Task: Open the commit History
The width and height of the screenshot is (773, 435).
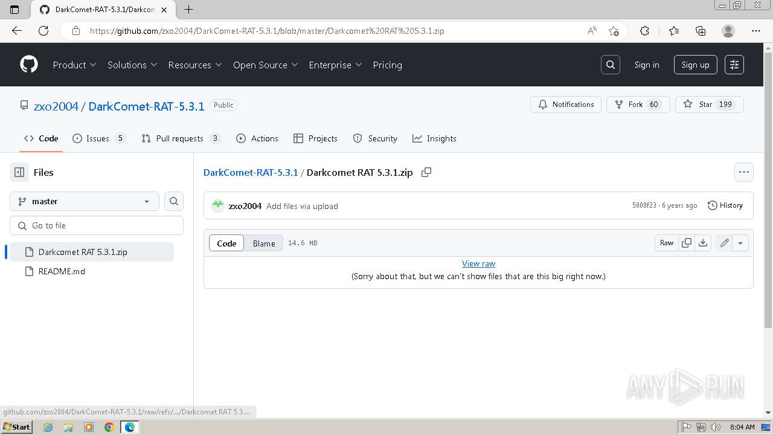Action: pos(725,205)
